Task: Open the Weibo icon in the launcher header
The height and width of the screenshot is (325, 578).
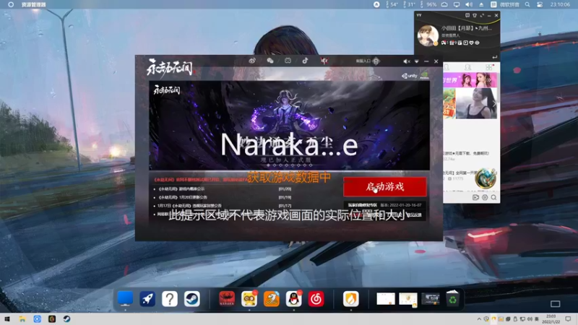Action: pyautogui.click(x=252, y=61)
